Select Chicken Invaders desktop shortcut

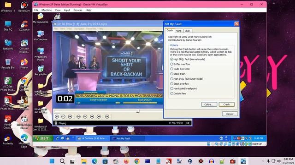pyautogui.click(x=24, y=46)
